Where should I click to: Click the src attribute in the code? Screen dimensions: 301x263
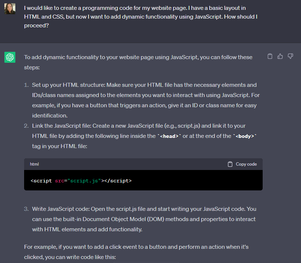click(x=60, y=181)
